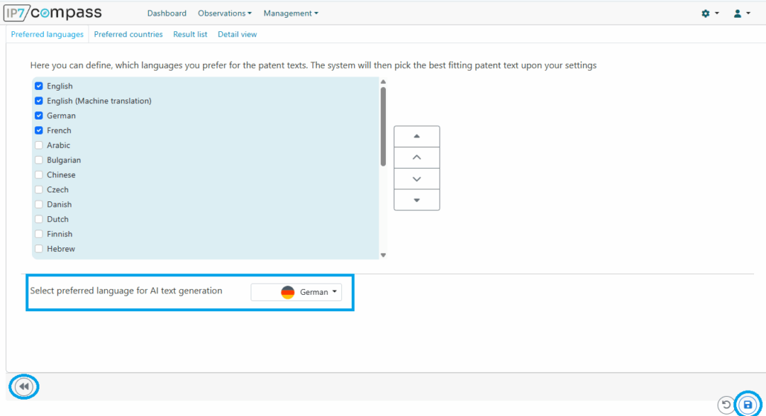This screenshot has width=766, height=416.
Task: Select the Hebrew language label
Action: point(61,249)
